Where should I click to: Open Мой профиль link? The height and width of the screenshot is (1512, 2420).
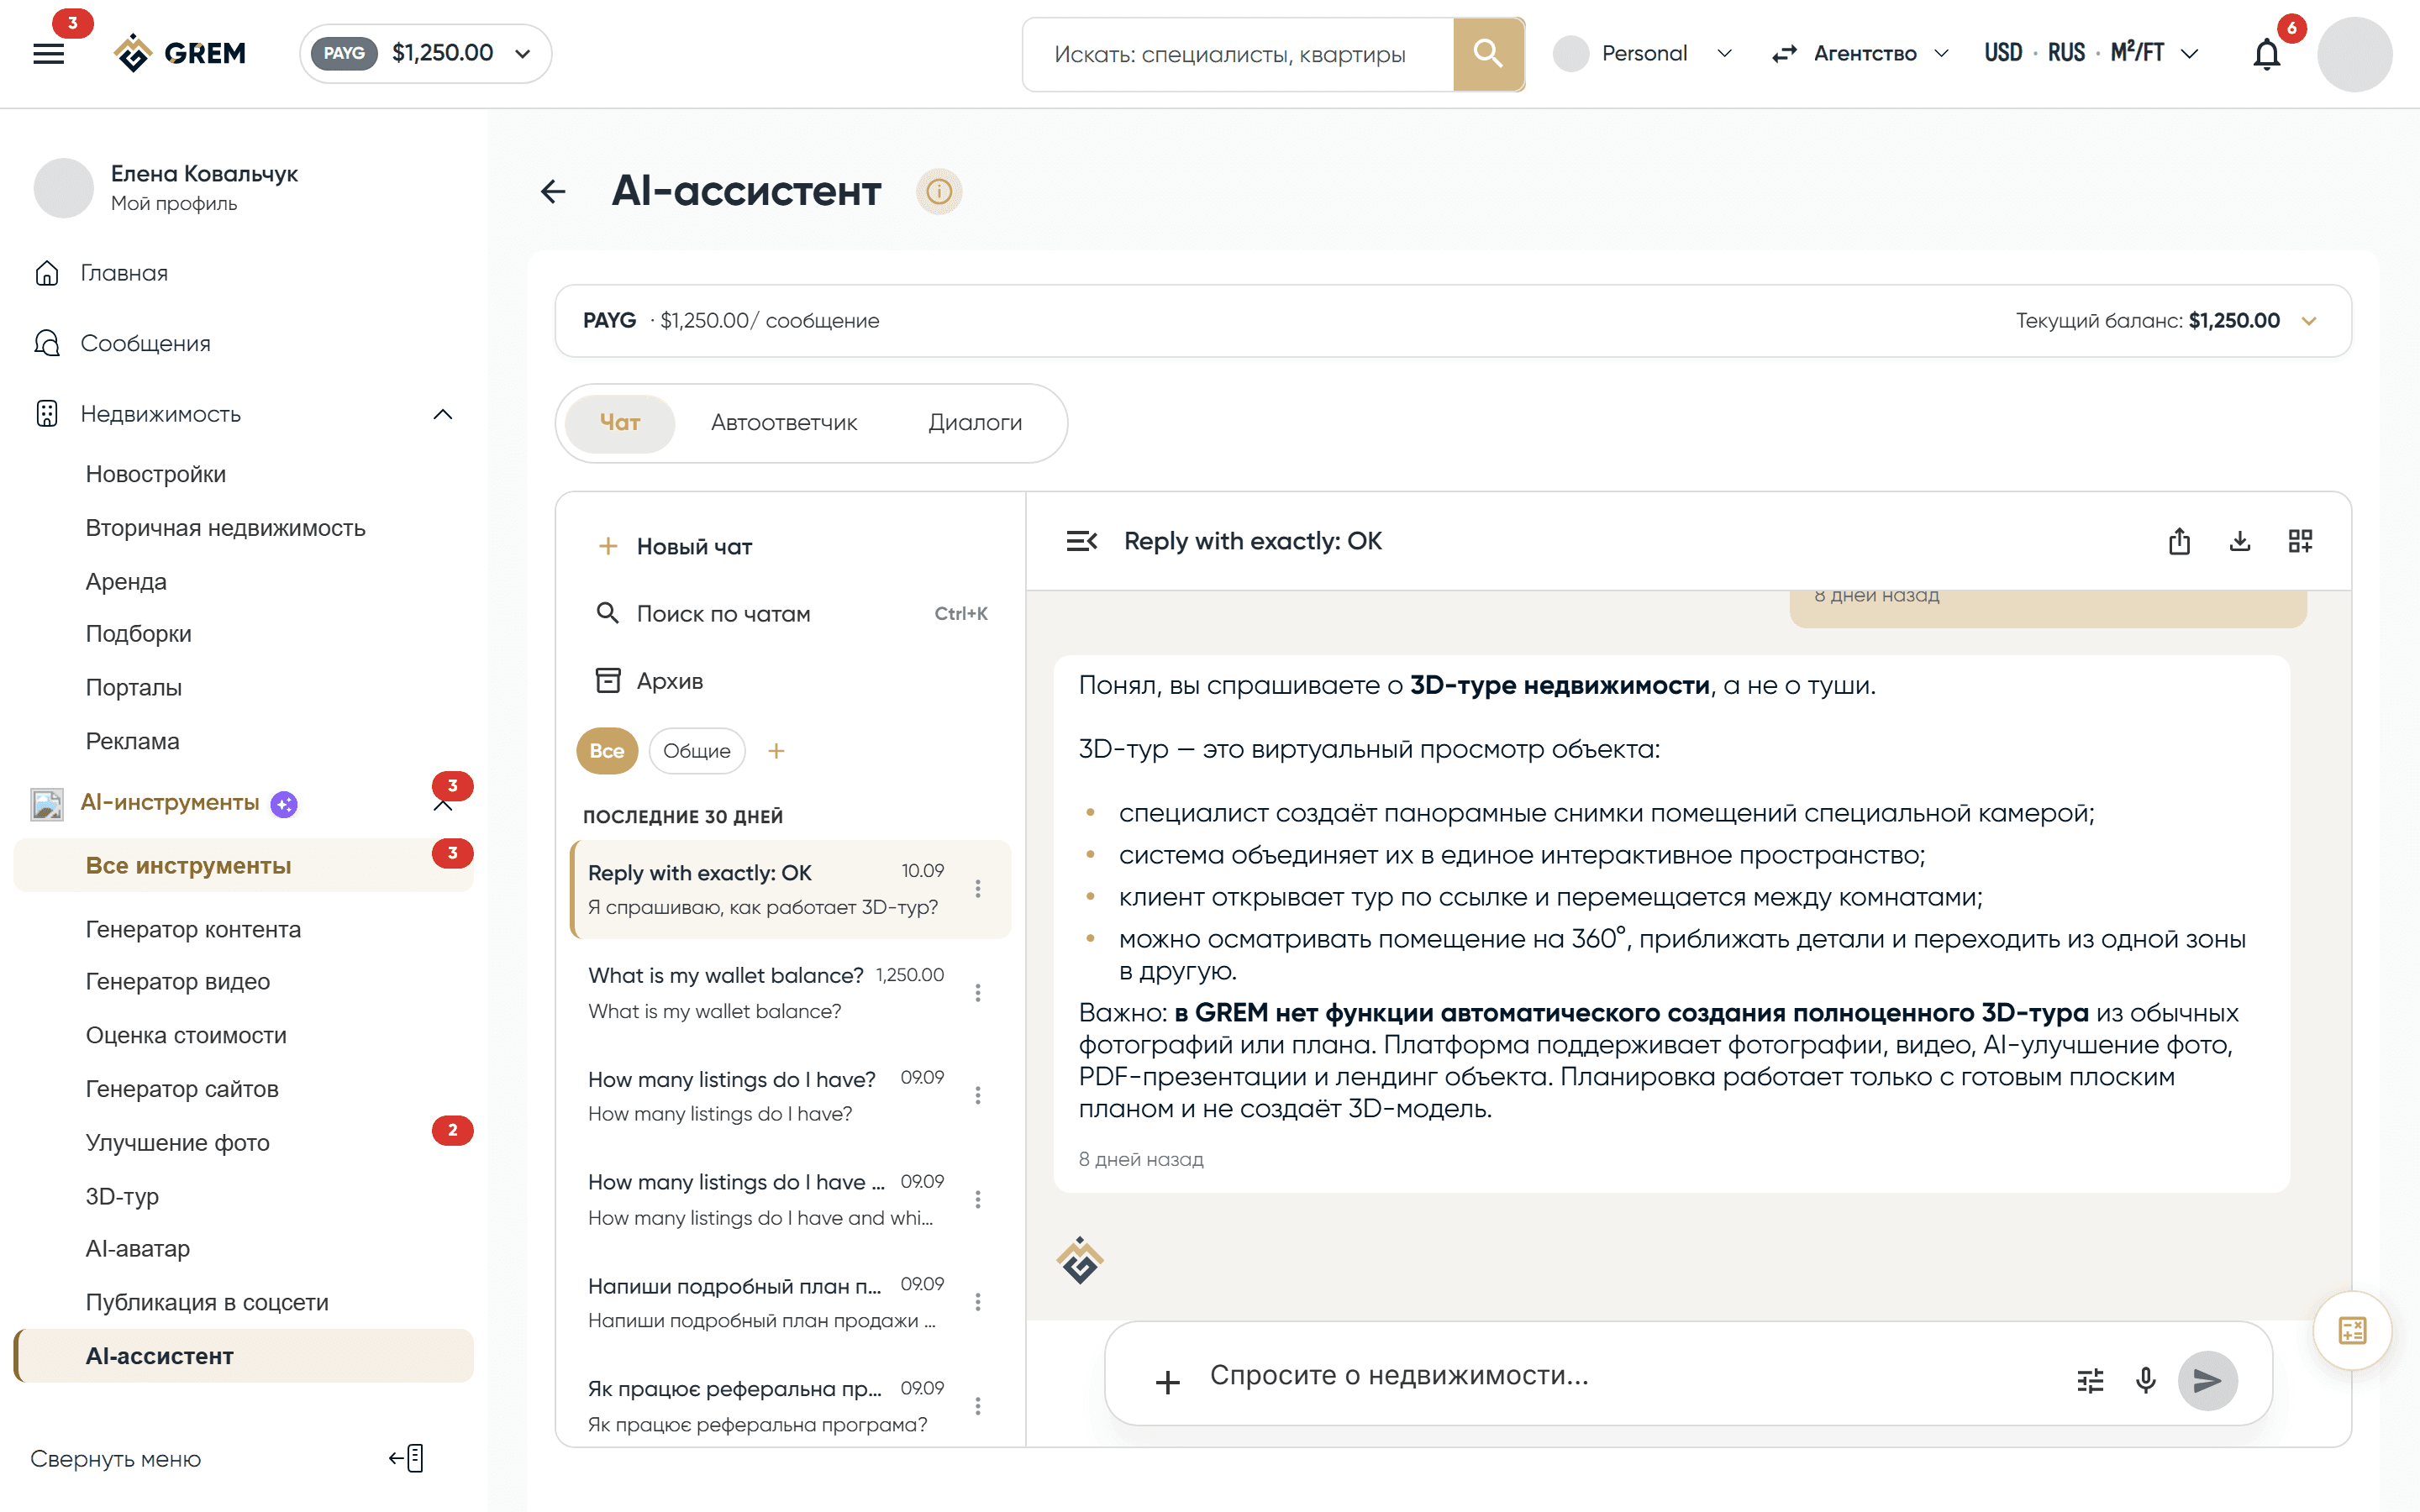pyautogui.click(x=174, y=204)
